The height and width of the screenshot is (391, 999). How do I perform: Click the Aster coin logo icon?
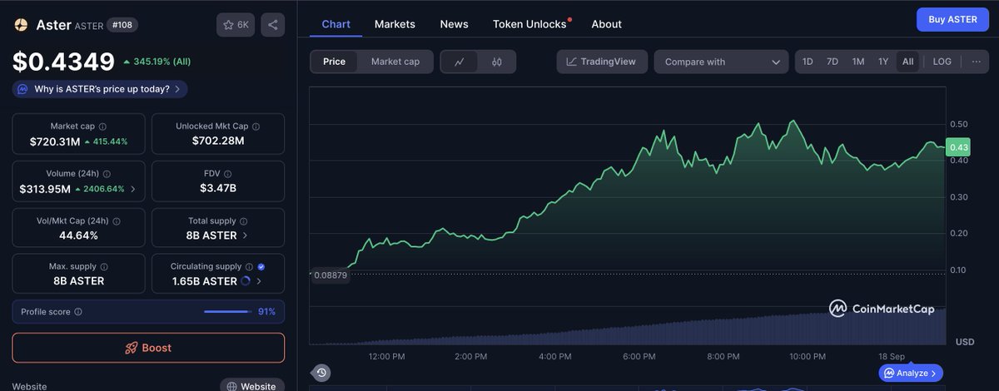[x=21, y=25]
